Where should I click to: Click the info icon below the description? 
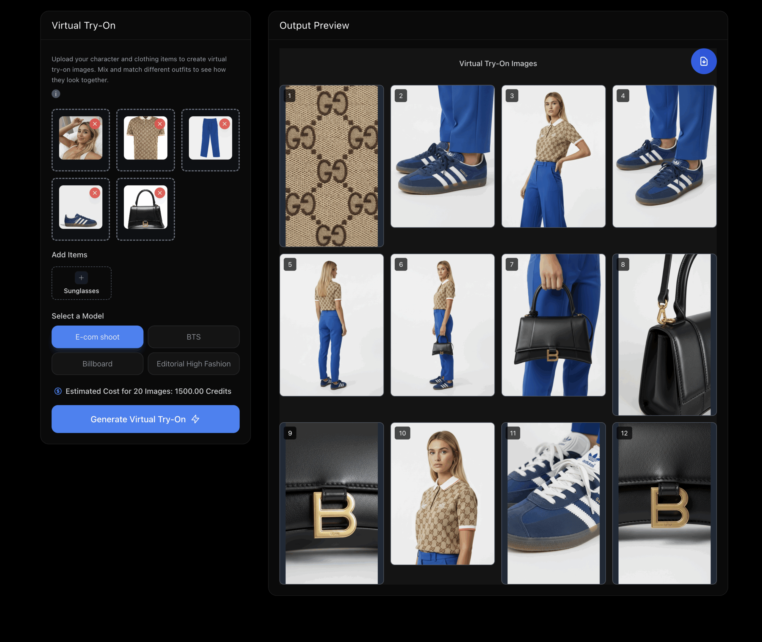56,94
